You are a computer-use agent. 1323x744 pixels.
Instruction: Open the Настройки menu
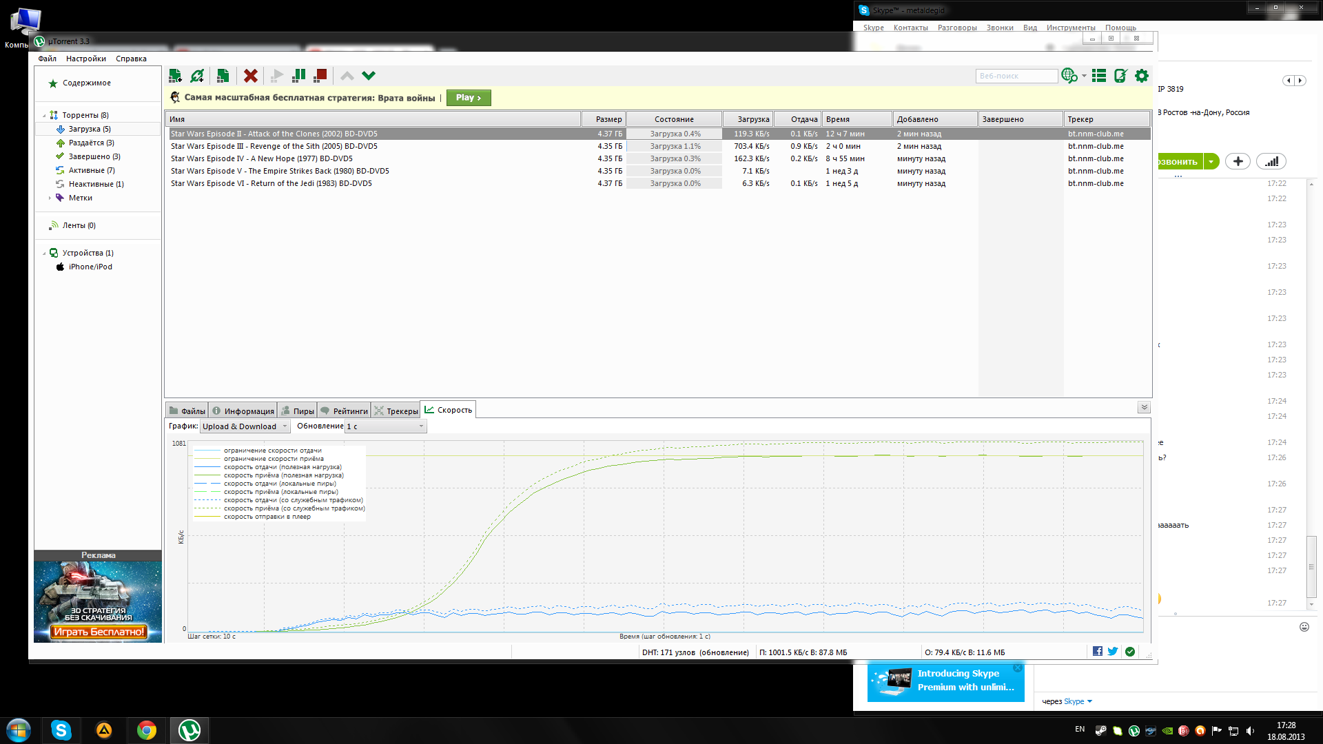point(86,59)
